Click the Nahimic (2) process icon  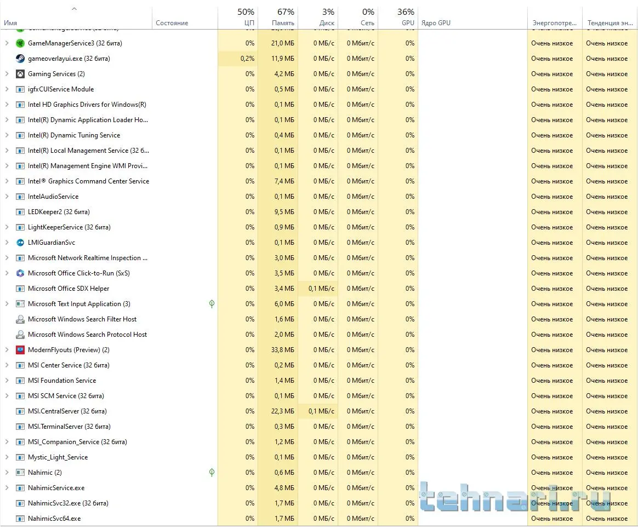tap(20, 473)
